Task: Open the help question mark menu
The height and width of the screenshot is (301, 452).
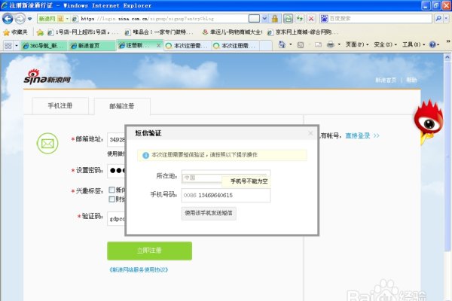Action: [434, 44]
